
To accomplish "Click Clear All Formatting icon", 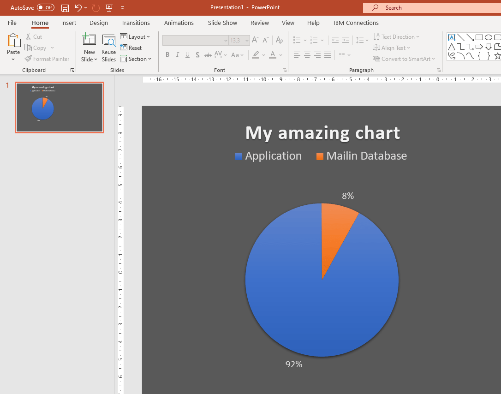I will pyautogui.click(x=279, y=41).
